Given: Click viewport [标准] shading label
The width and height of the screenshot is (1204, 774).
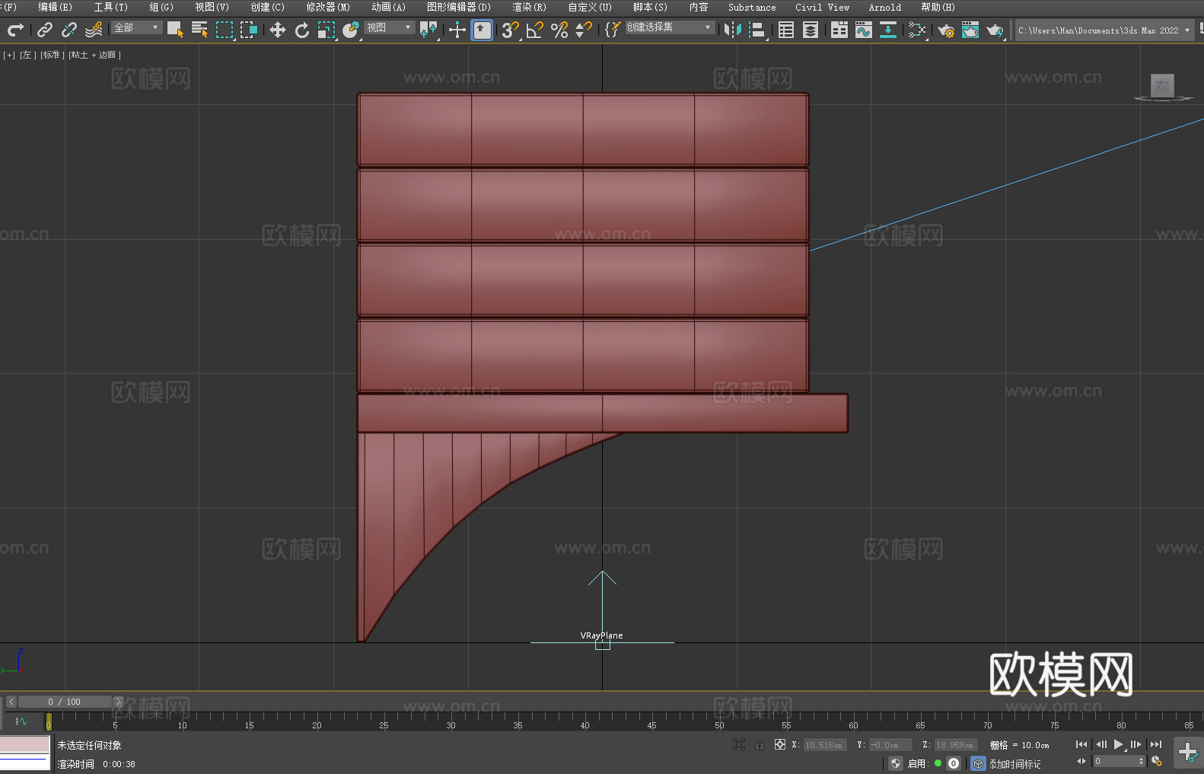Looking at the screenshot, I should pos(52,55).
